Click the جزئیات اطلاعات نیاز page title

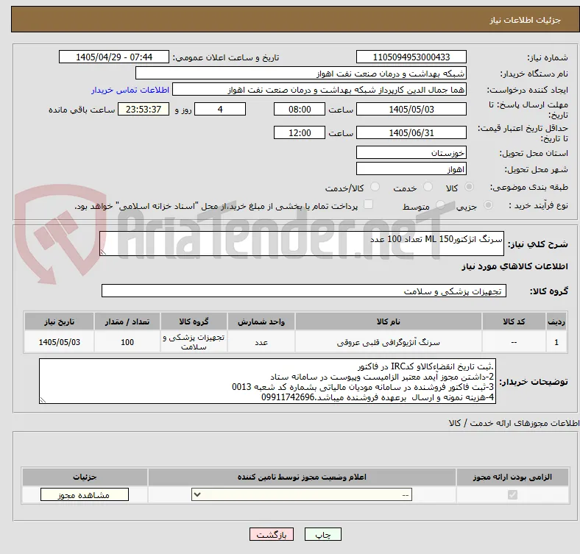[x=526, y=20]
